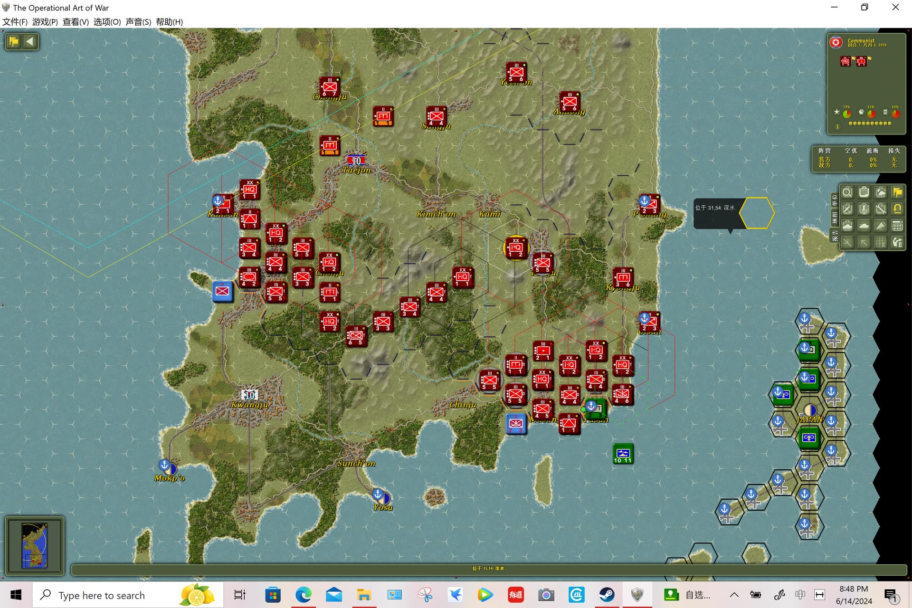This screenshot has height=608, width=912.
Task: Open the magnifier find-unit report icon
Action: pyautogui.click(x=847, y=192)
